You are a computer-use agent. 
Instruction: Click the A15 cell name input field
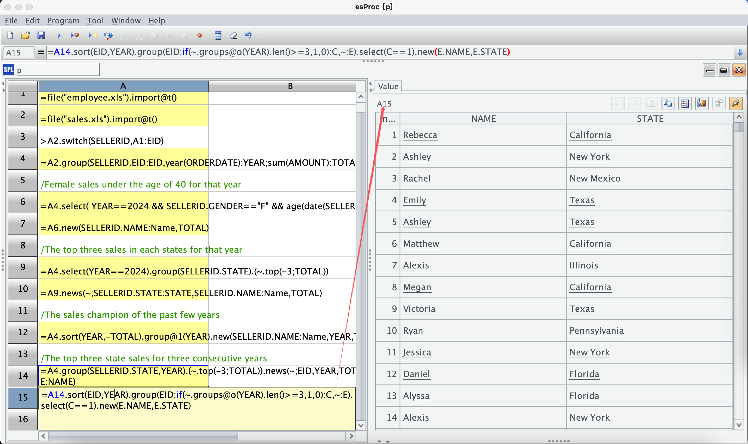tap(18, 53)
